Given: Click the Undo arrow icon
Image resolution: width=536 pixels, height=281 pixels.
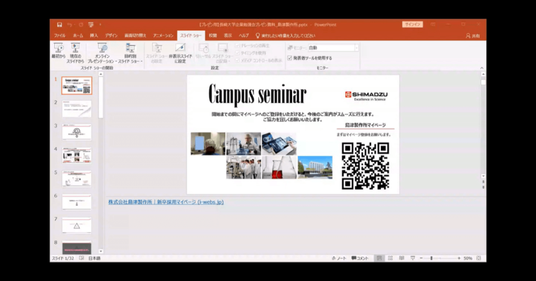Looking at the screenshot, I should [70, 25].
